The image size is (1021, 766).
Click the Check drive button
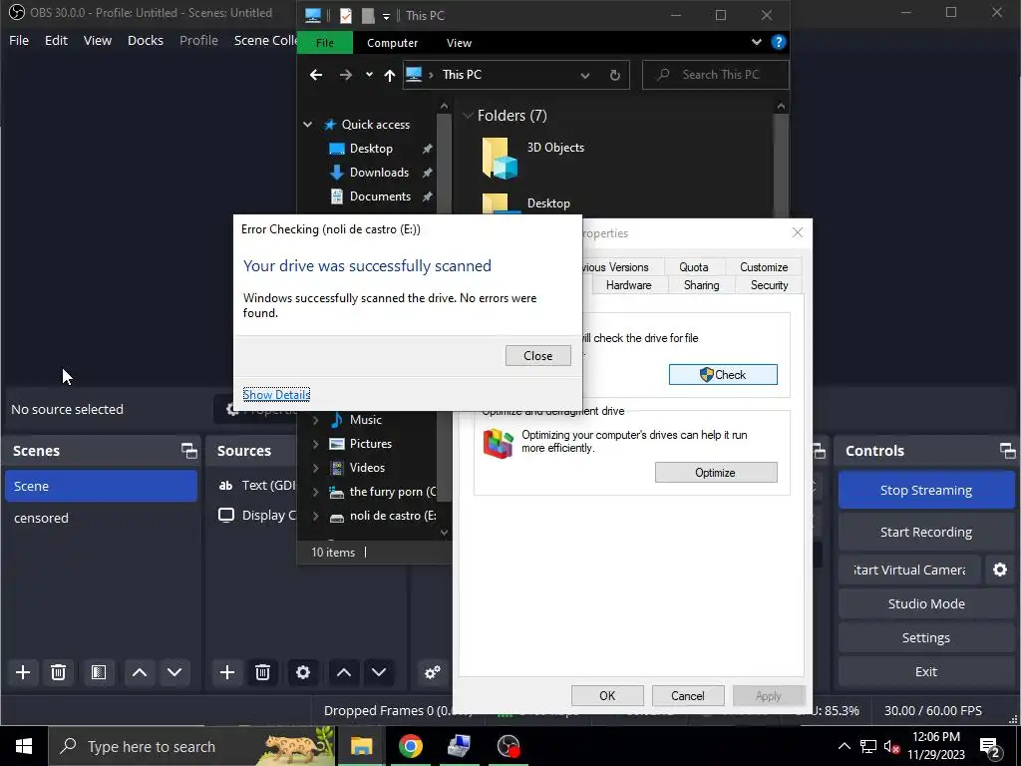pyautogui.click(x=723, y=375)
